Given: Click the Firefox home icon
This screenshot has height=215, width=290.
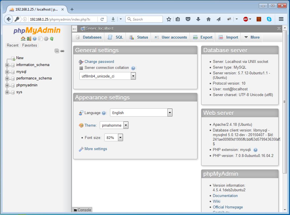Looking at the screenshot, I should 209,19.
